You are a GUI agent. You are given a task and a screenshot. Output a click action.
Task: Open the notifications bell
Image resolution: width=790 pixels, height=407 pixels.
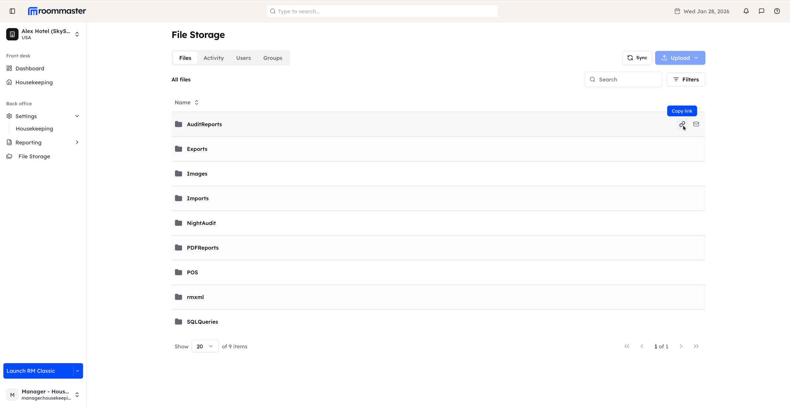746,11
